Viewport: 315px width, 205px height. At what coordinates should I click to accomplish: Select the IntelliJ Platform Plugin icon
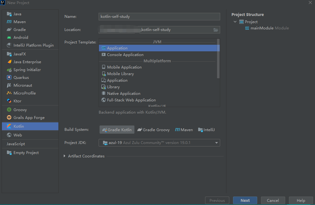(9, 45)
